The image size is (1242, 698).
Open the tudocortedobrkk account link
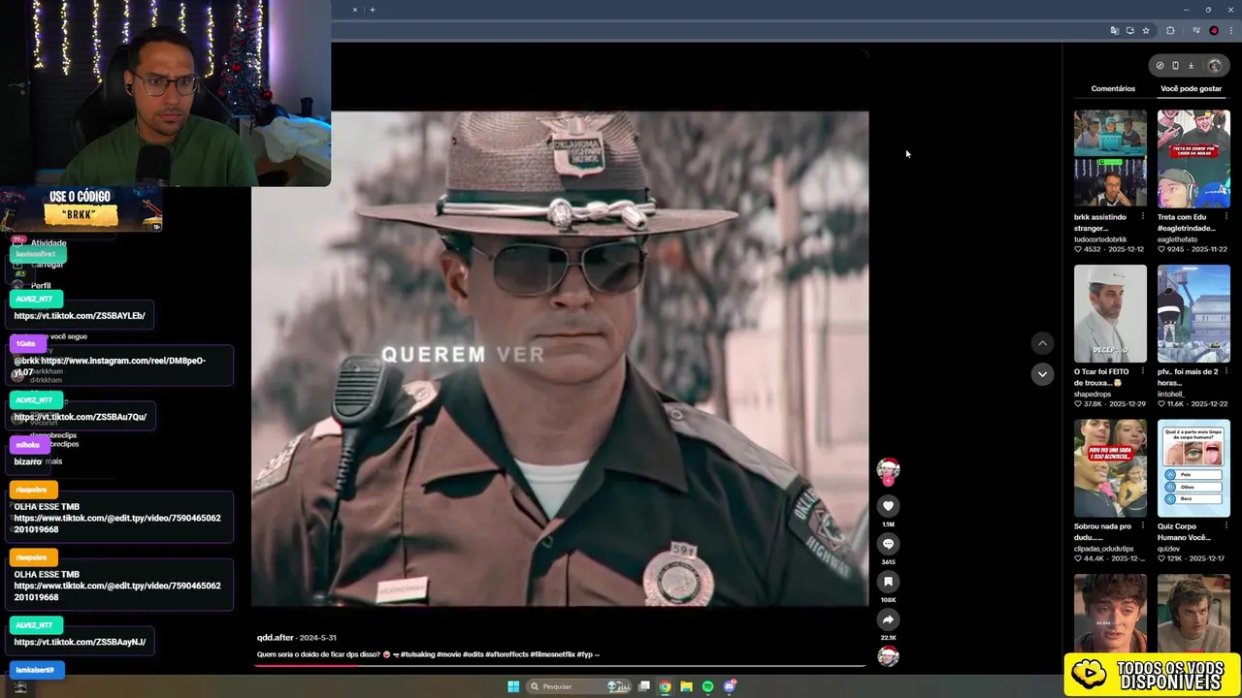[x=1100, y=239]
